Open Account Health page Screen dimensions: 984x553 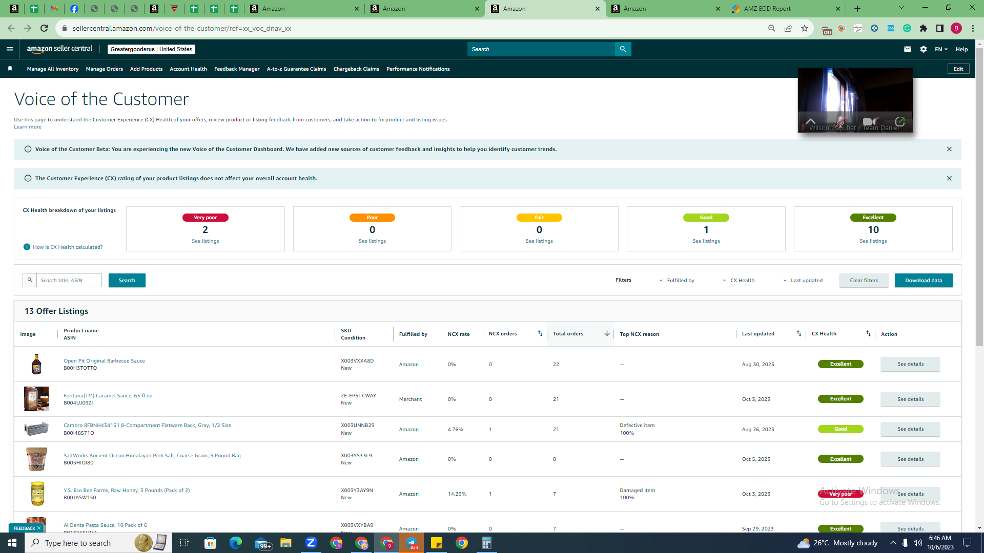point(188,69)
